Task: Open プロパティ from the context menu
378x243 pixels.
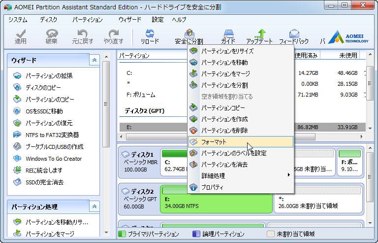Action: click(x=241, y=187)
